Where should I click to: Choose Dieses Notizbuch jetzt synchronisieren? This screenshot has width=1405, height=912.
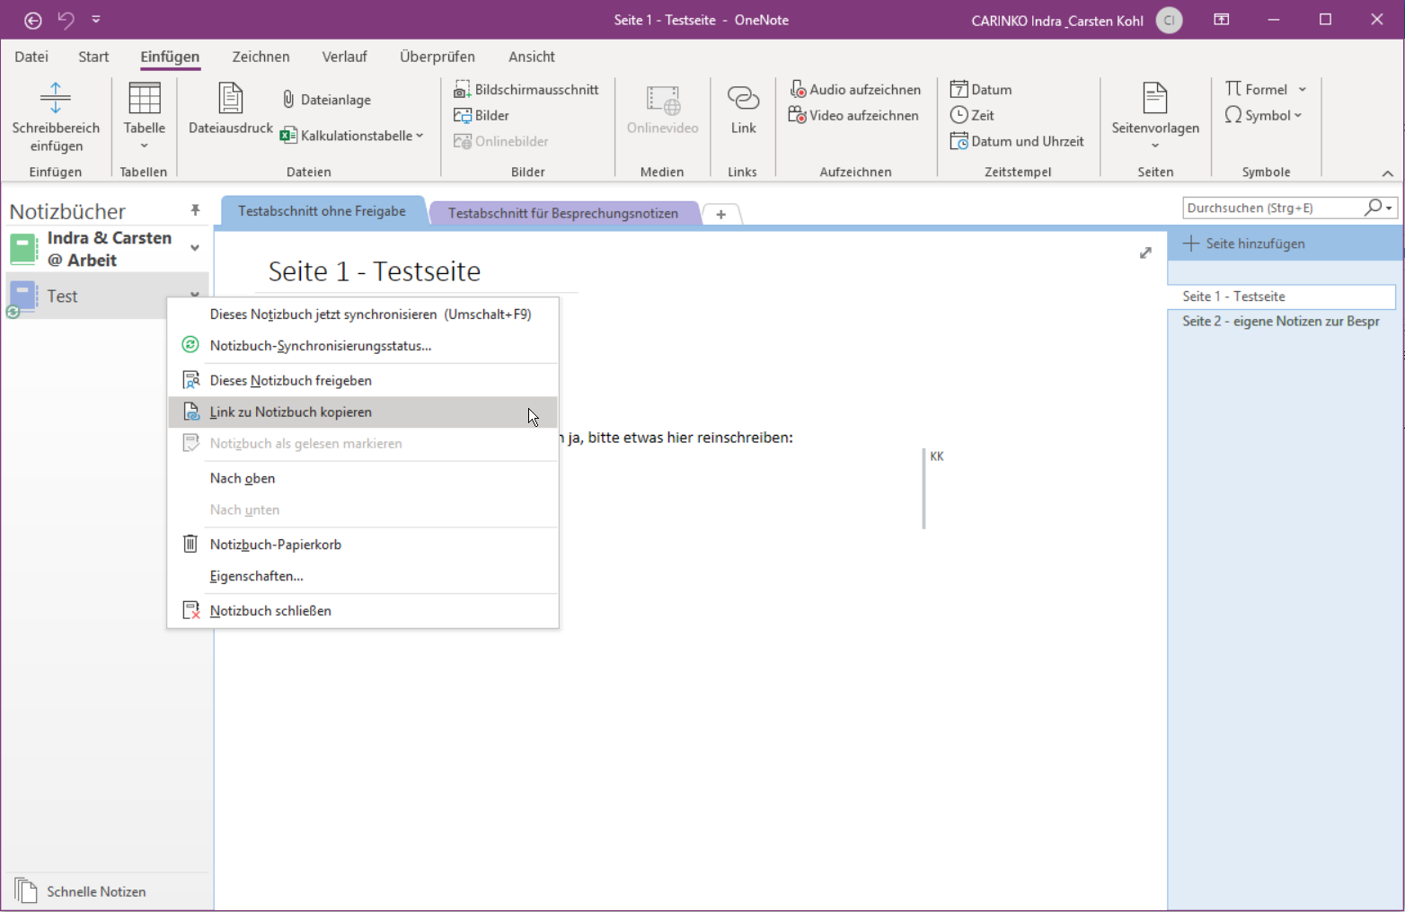point(363,314)
